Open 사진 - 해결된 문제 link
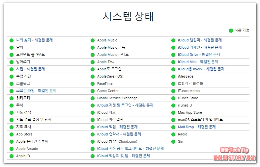Image resolution: width=260 pixels, height=167 pixels. pyautogui.click(x=31, y=69)
